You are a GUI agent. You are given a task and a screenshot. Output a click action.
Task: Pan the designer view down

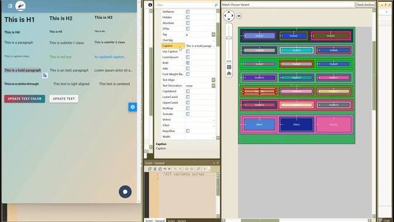228,19
